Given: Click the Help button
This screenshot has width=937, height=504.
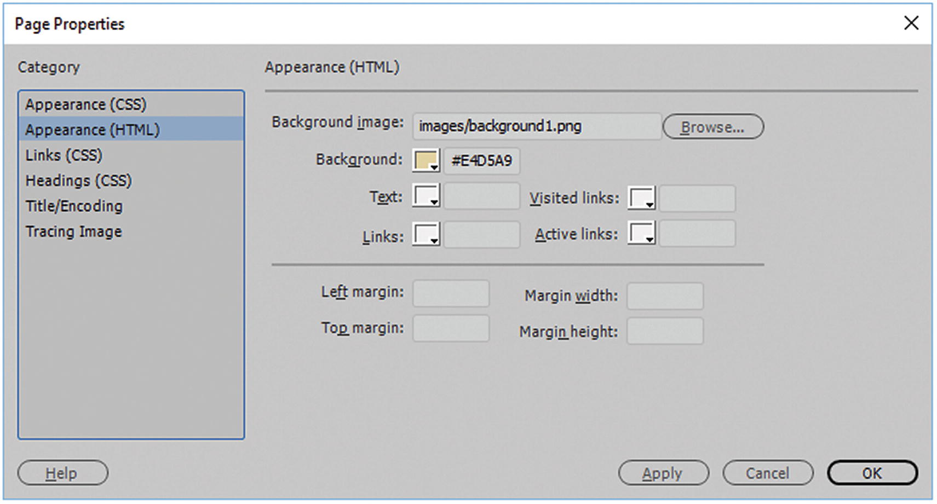Looking at the screenshot, I should 62,473.
